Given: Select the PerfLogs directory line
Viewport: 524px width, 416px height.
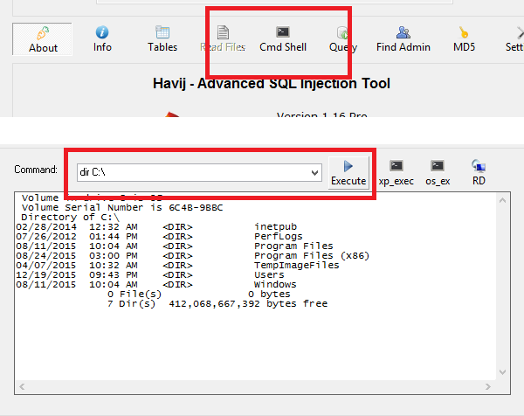Looking at the screenshot, I should (159, 237).
